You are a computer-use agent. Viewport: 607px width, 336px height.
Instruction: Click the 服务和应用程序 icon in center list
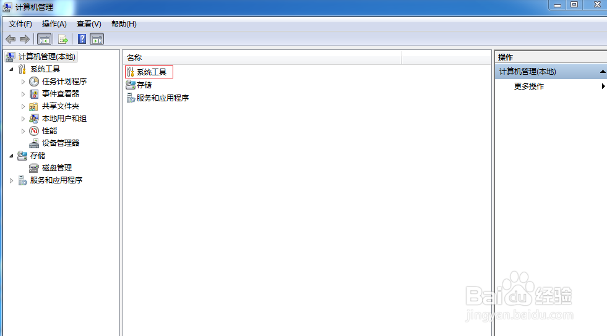point(131,98)
